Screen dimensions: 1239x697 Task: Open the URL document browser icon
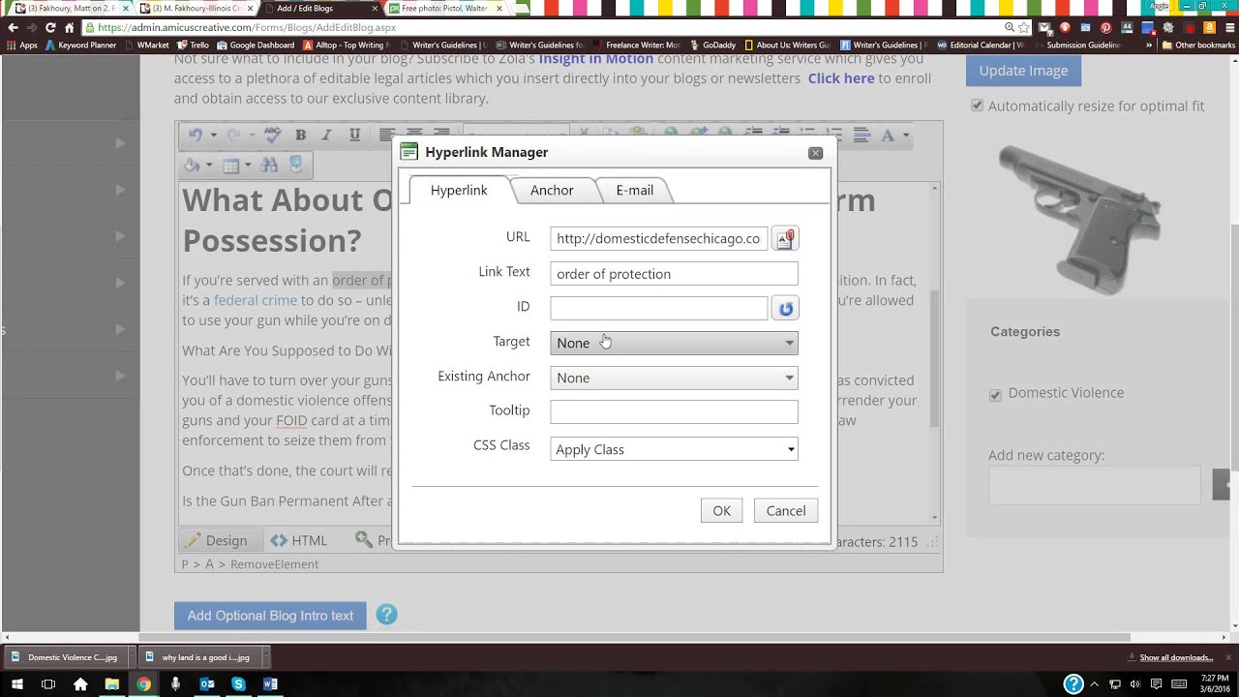[785, 238]
